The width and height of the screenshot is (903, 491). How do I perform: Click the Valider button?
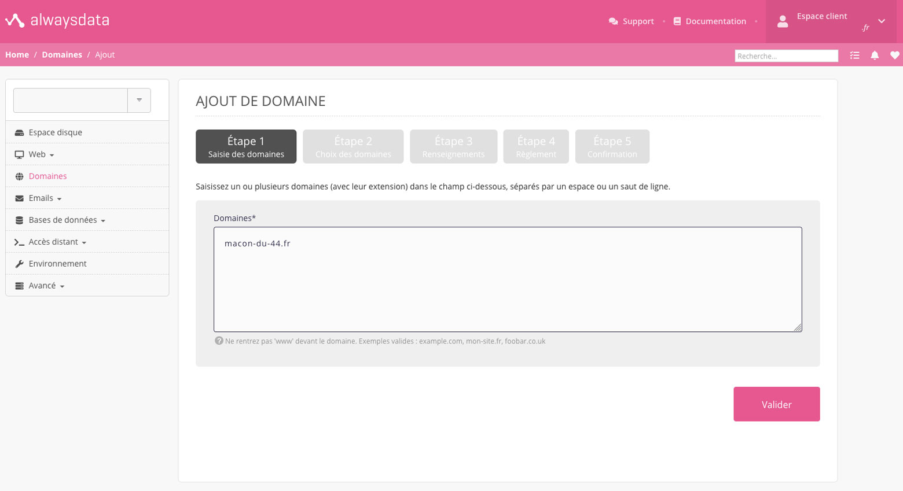tap(776, 404)
